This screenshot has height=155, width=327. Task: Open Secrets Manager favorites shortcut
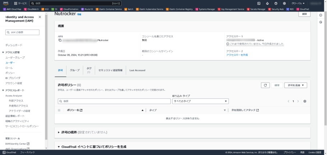click(x=256, y=9)
